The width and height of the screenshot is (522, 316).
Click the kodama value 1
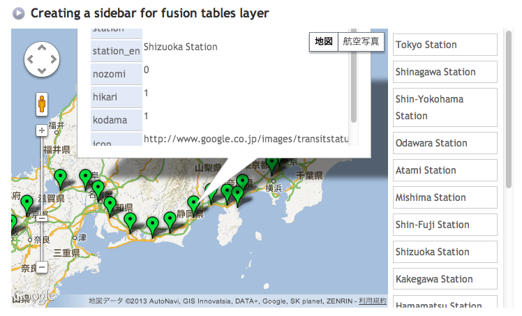tap(146, 116)
